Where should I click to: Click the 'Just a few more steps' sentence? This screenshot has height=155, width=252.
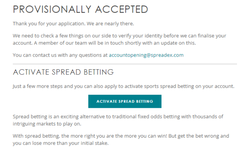coord(123,86)
